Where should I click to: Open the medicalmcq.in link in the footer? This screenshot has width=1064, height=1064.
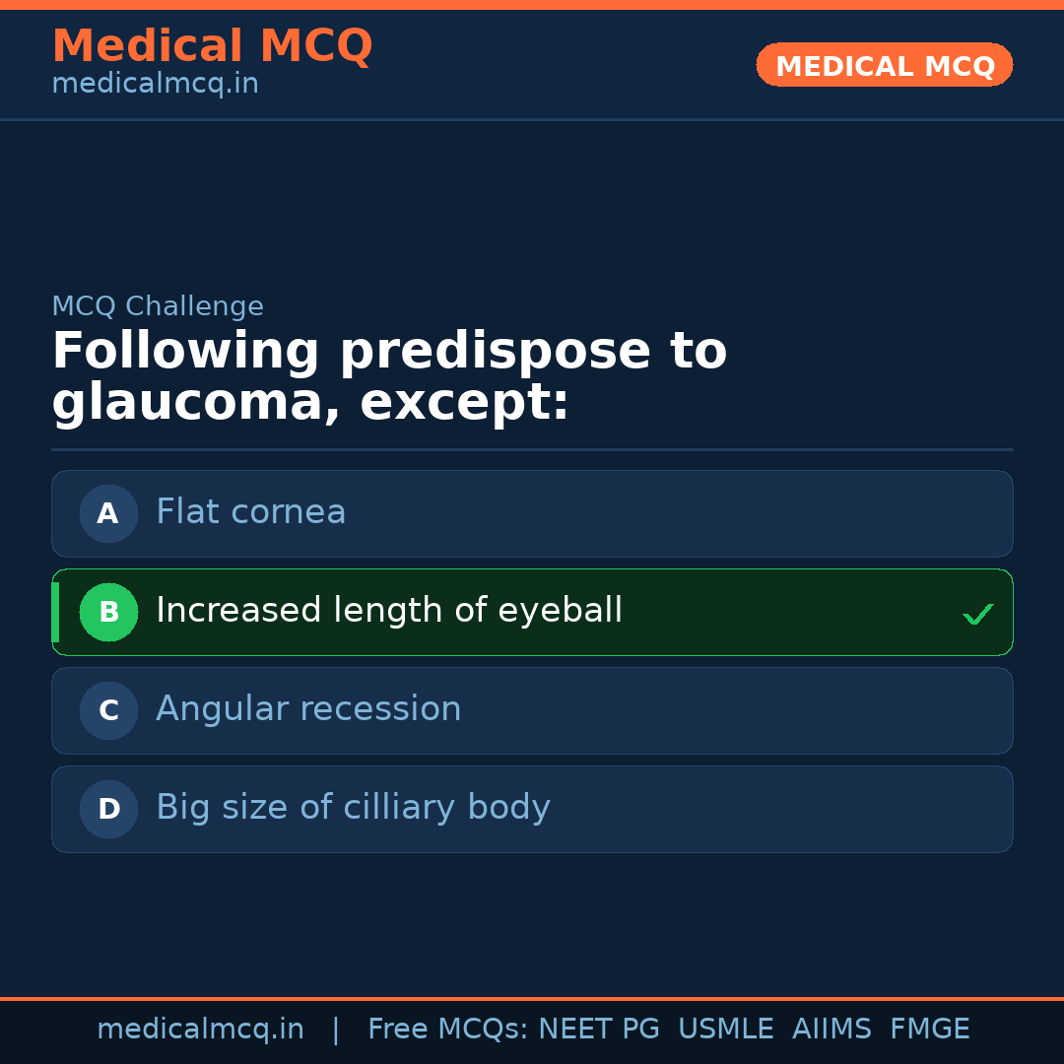coord(200,1028)
